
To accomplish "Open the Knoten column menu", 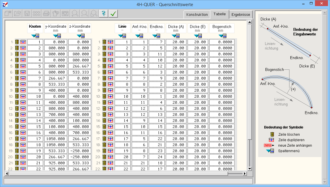I will [35, 36].
